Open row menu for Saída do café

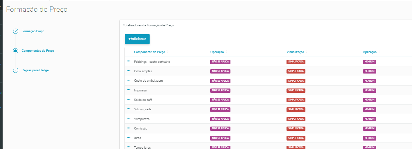click(128, 99)
